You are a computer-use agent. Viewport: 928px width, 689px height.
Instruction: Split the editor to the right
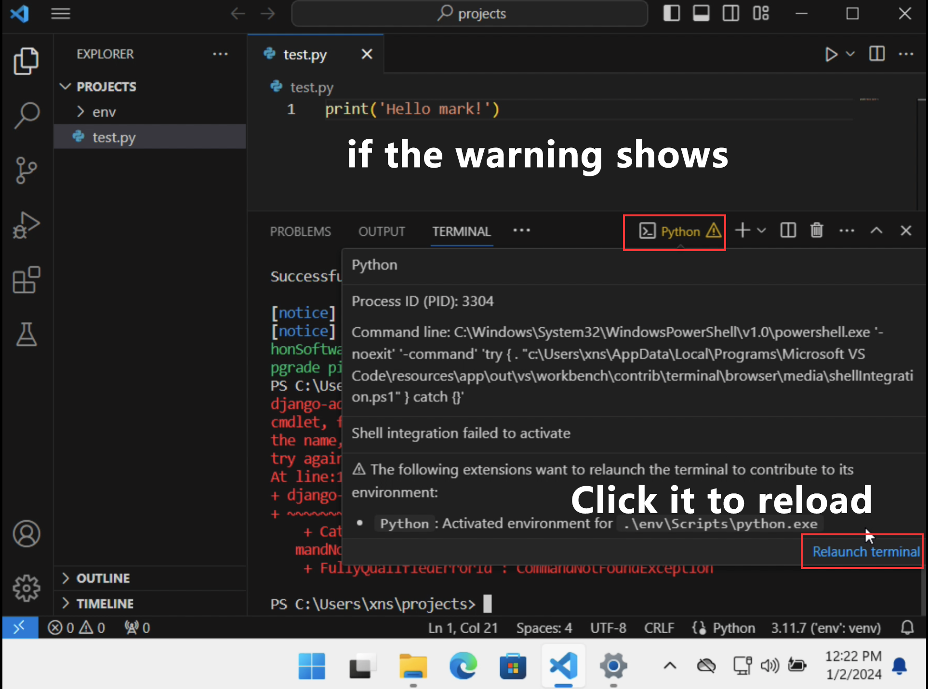877,53
